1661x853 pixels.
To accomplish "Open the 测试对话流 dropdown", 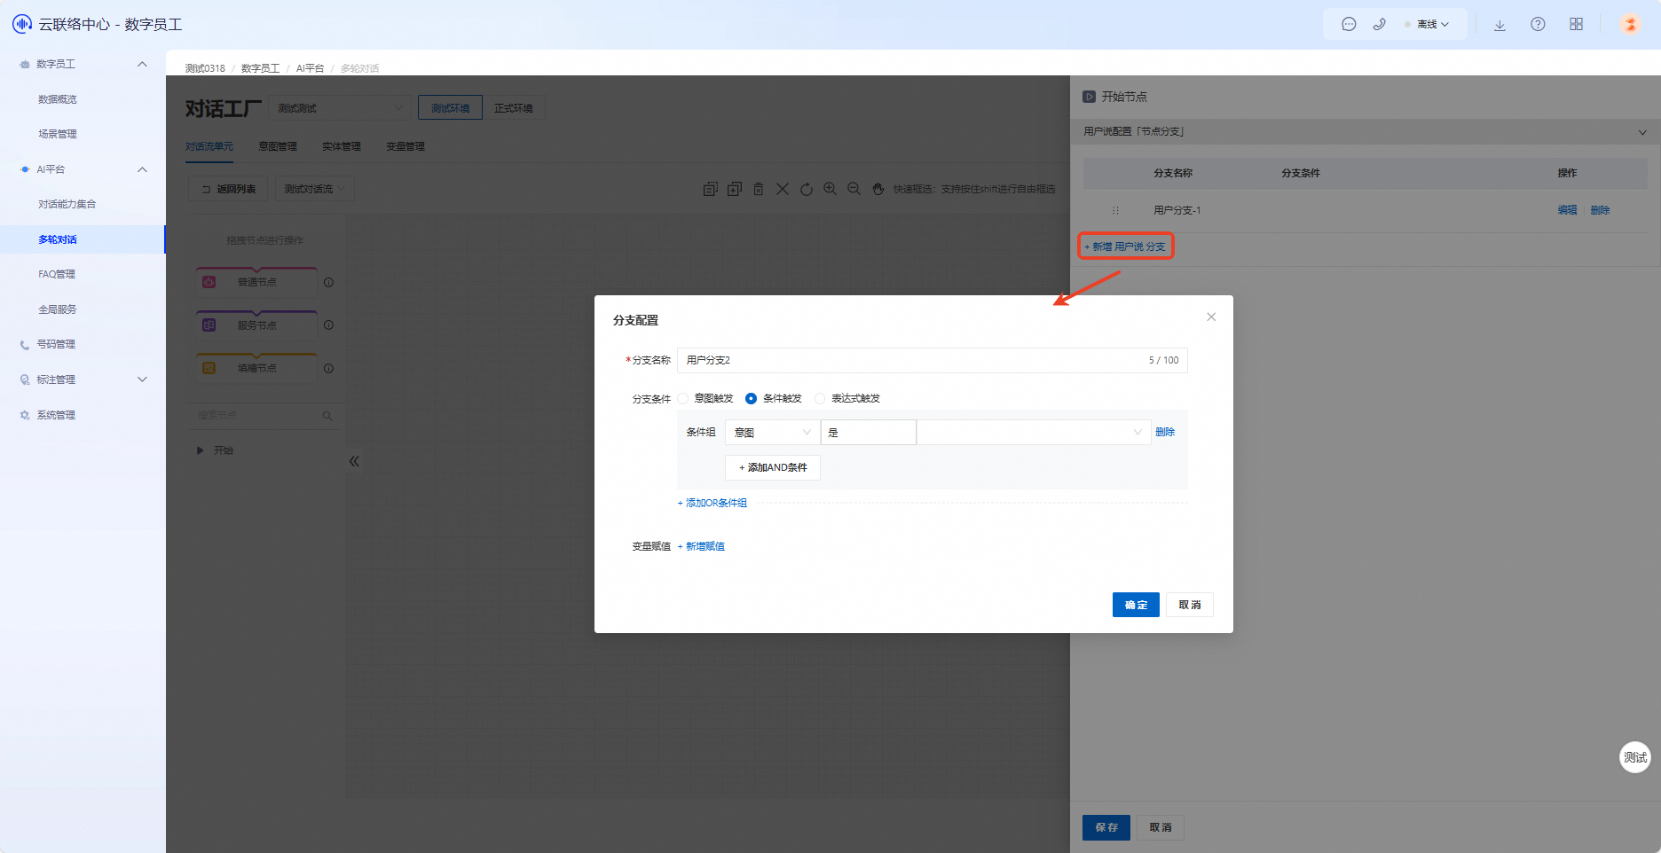I will 314,189.
